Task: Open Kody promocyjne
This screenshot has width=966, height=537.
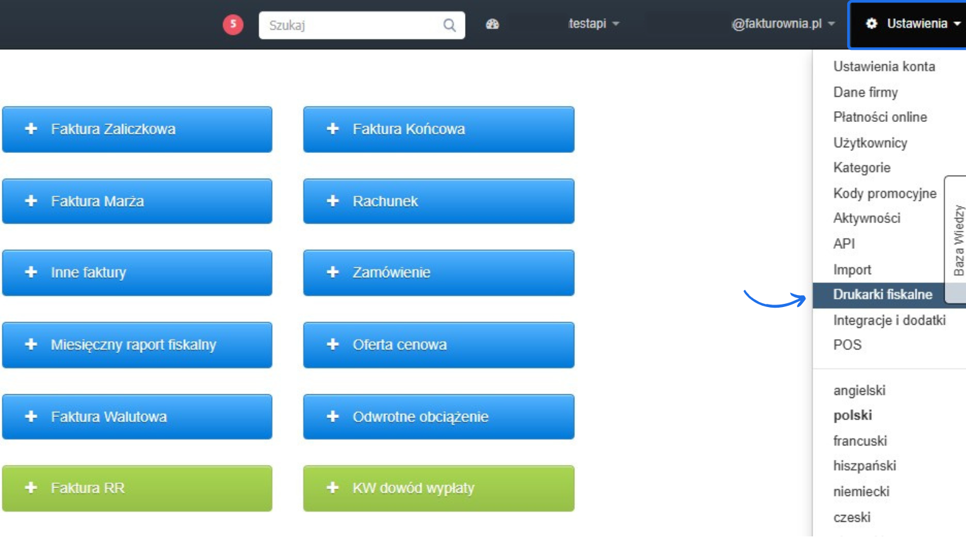Action: (x=884, y=193)
